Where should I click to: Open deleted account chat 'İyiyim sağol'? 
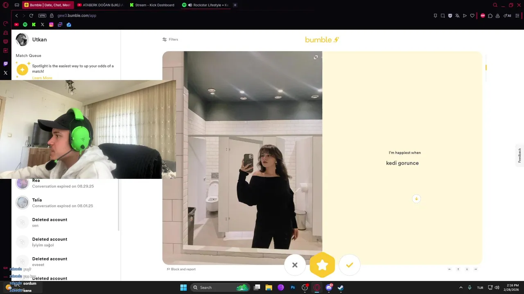65,242
